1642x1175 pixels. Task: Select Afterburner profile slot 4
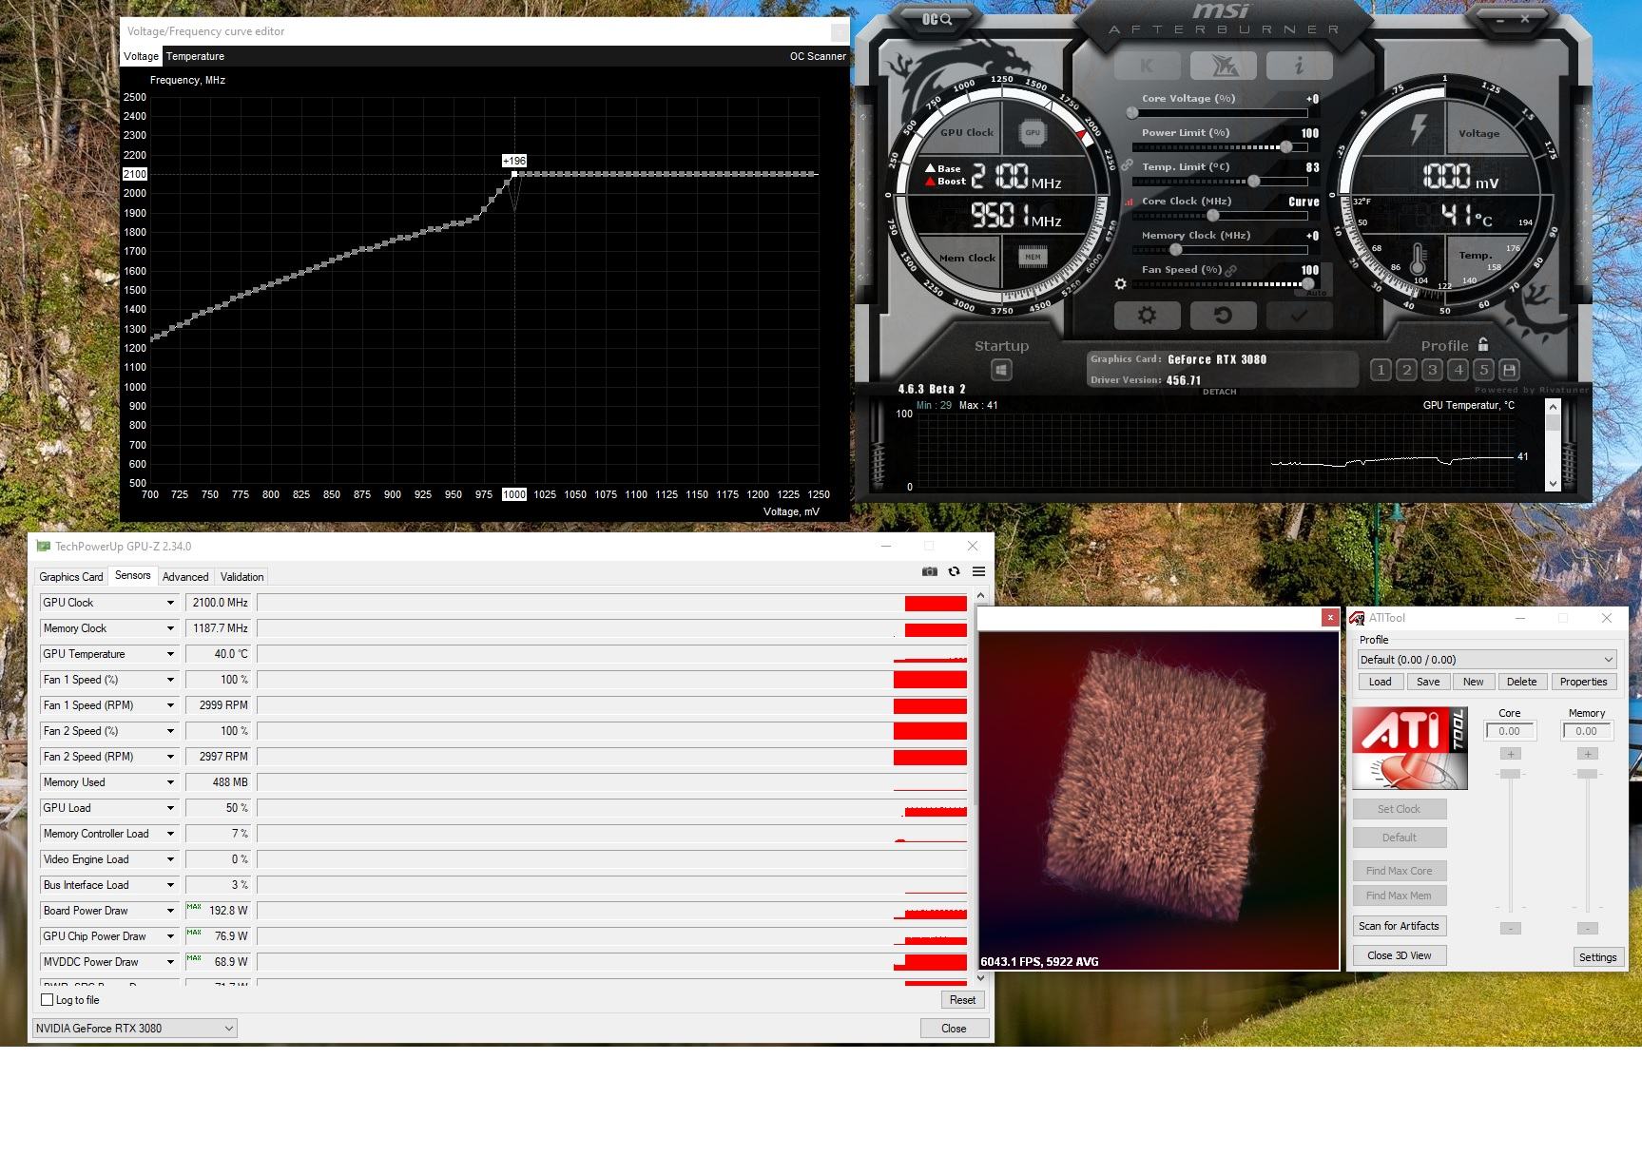pyautogui.click(x=1458, y=370)
